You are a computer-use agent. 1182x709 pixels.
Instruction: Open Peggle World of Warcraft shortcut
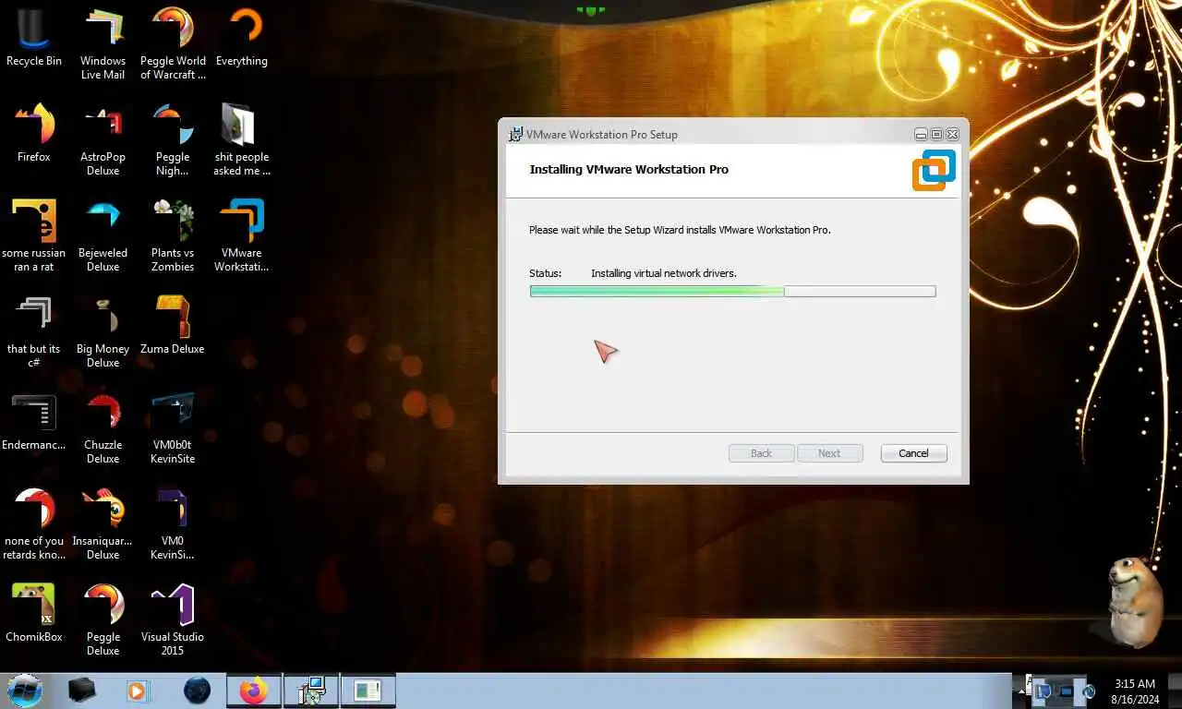click(x=173, y=43)
